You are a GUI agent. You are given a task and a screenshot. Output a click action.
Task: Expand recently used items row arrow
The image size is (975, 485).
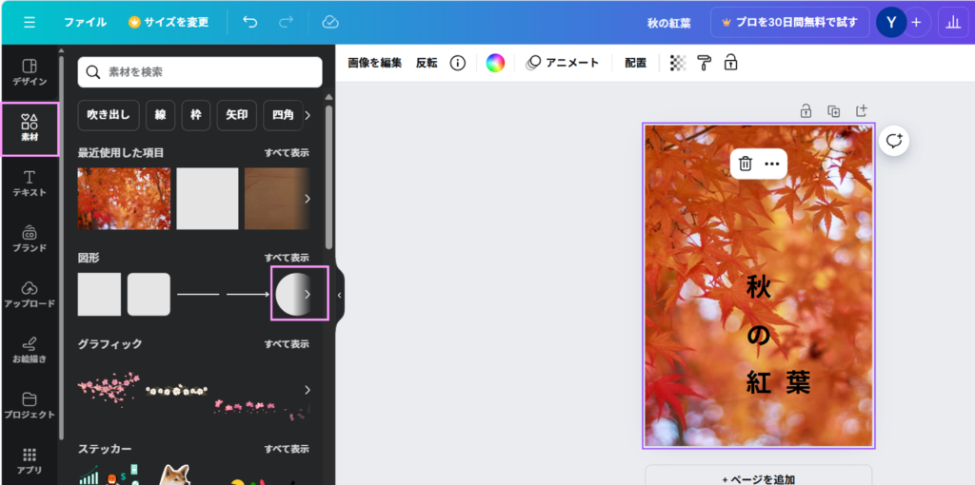[x=307, y=199]
